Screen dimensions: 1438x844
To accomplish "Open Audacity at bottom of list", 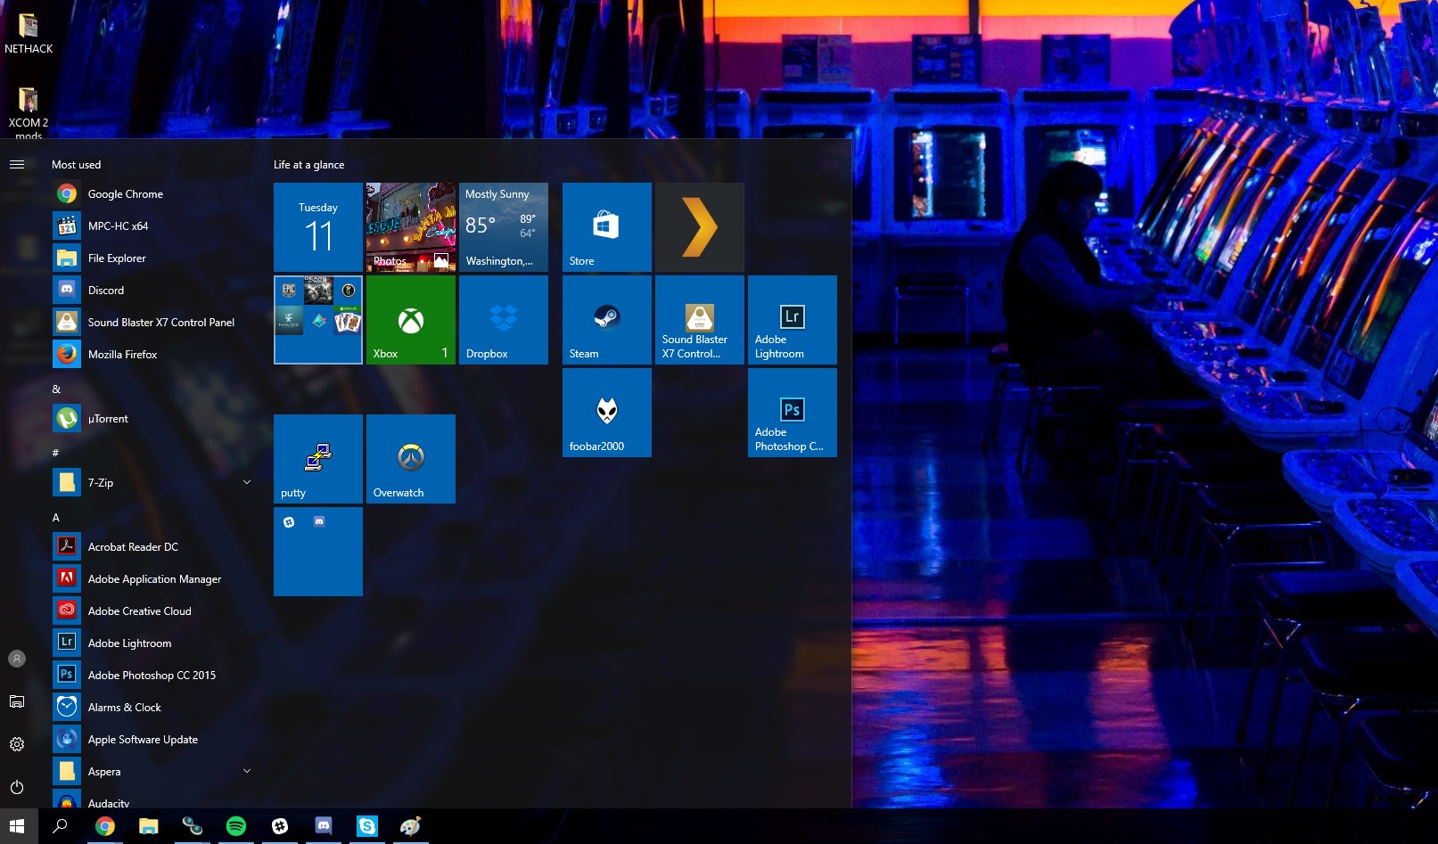I will click(x=152, y=799).
